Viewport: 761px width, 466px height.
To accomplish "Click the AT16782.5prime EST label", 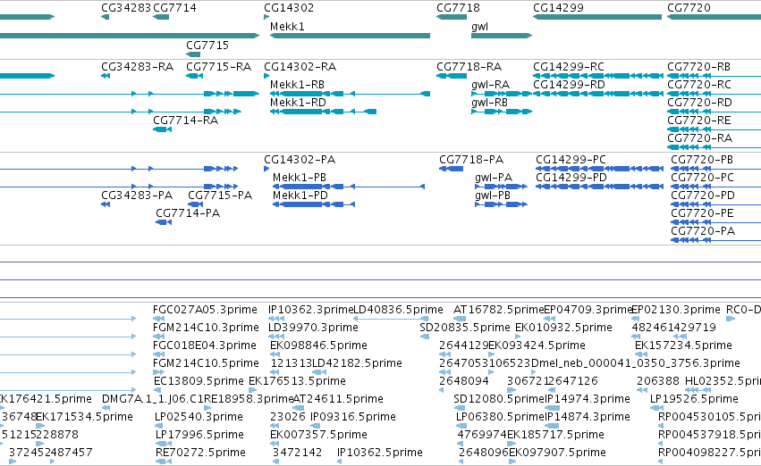I will tap(498, 310).
